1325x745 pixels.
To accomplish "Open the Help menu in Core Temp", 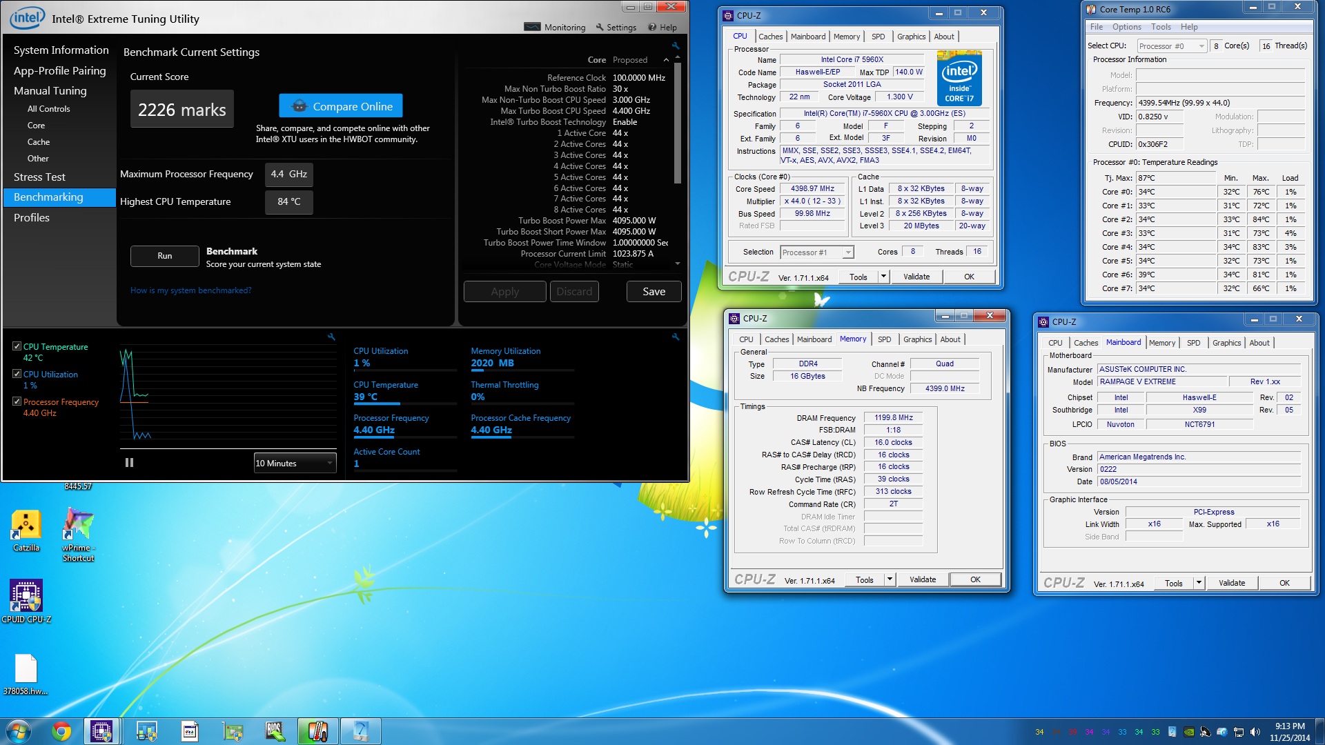I will pyautogui.click(x=1189, y=27).
